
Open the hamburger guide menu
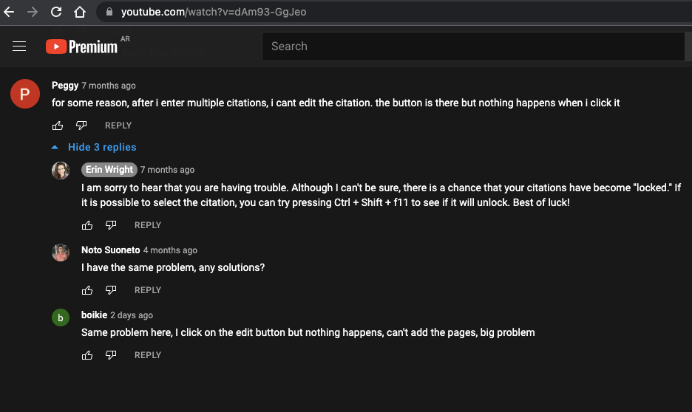[19, 47]
